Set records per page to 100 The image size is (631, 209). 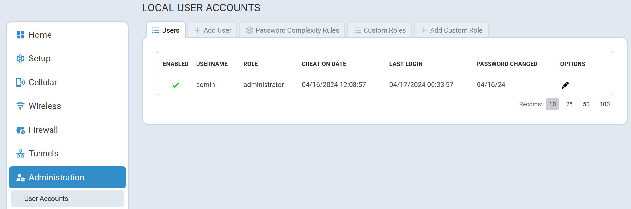tap(604, 104)
